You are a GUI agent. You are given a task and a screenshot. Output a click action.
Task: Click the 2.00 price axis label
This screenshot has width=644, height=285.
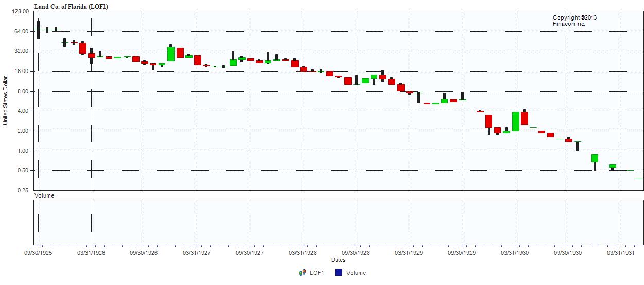[x=24, y=131]
